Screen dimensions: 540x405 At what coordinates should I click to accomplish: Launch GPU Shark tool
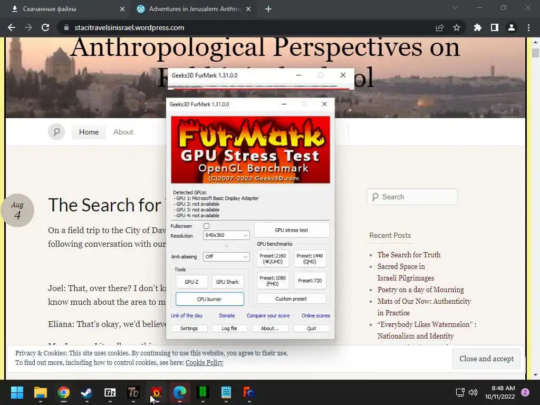tap(227, 282)
